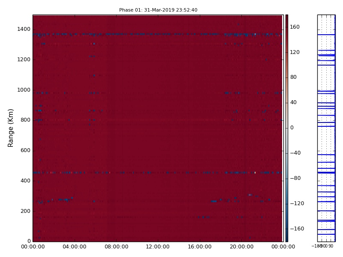Click the vertical phase colorbar strip
The height and width of the screenshot is (257, 343).
pyautogui.click(x=287, y=128)
